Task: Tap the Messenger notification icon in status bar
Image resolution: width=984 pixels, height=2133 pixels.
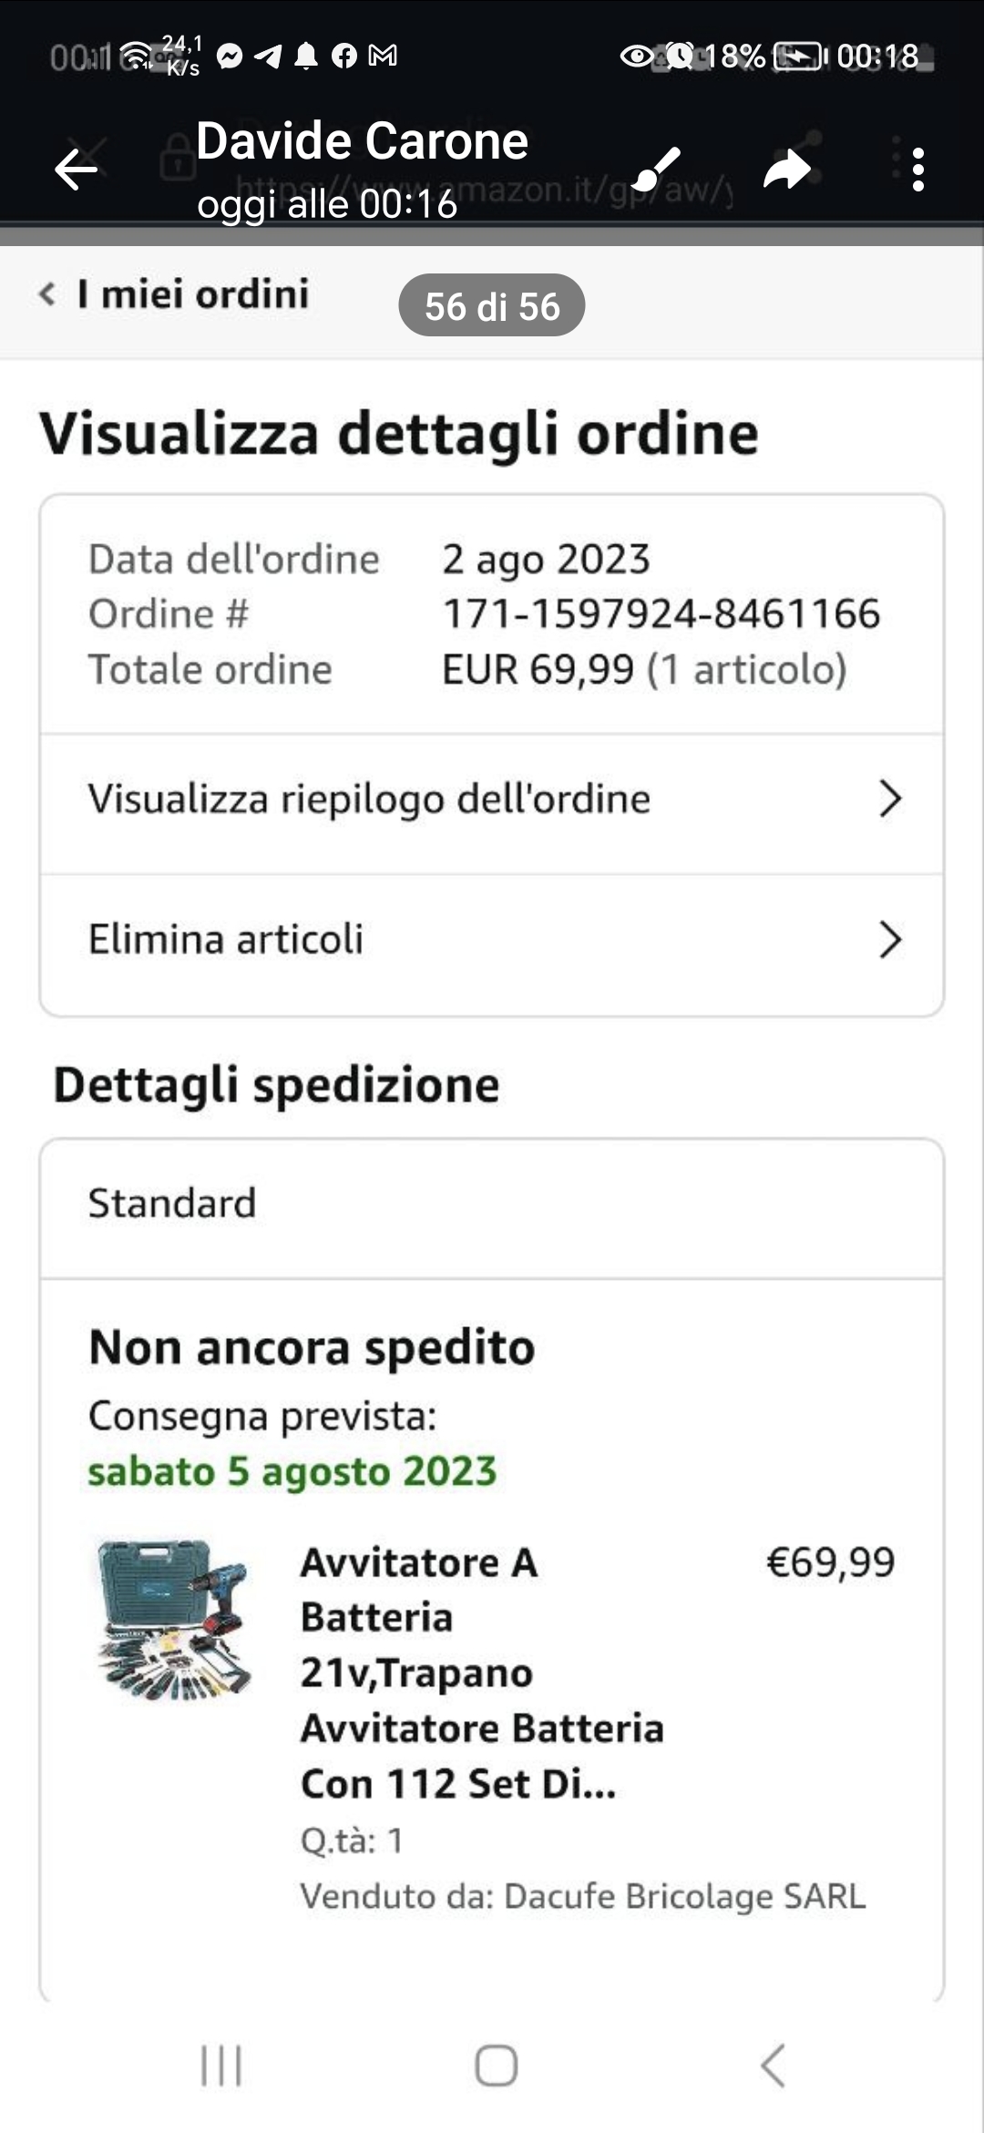Action: [x=230, y=57]
